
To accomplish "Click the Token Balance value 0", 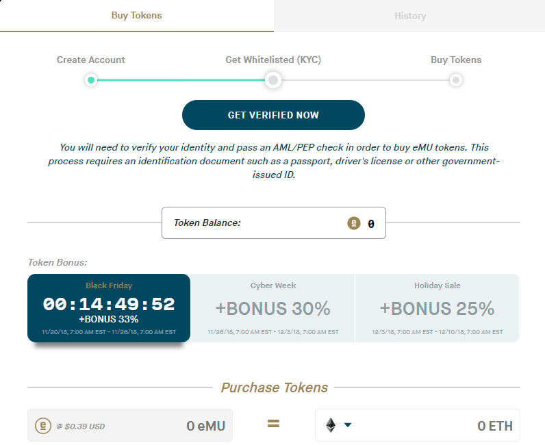I will pos(371,224).
